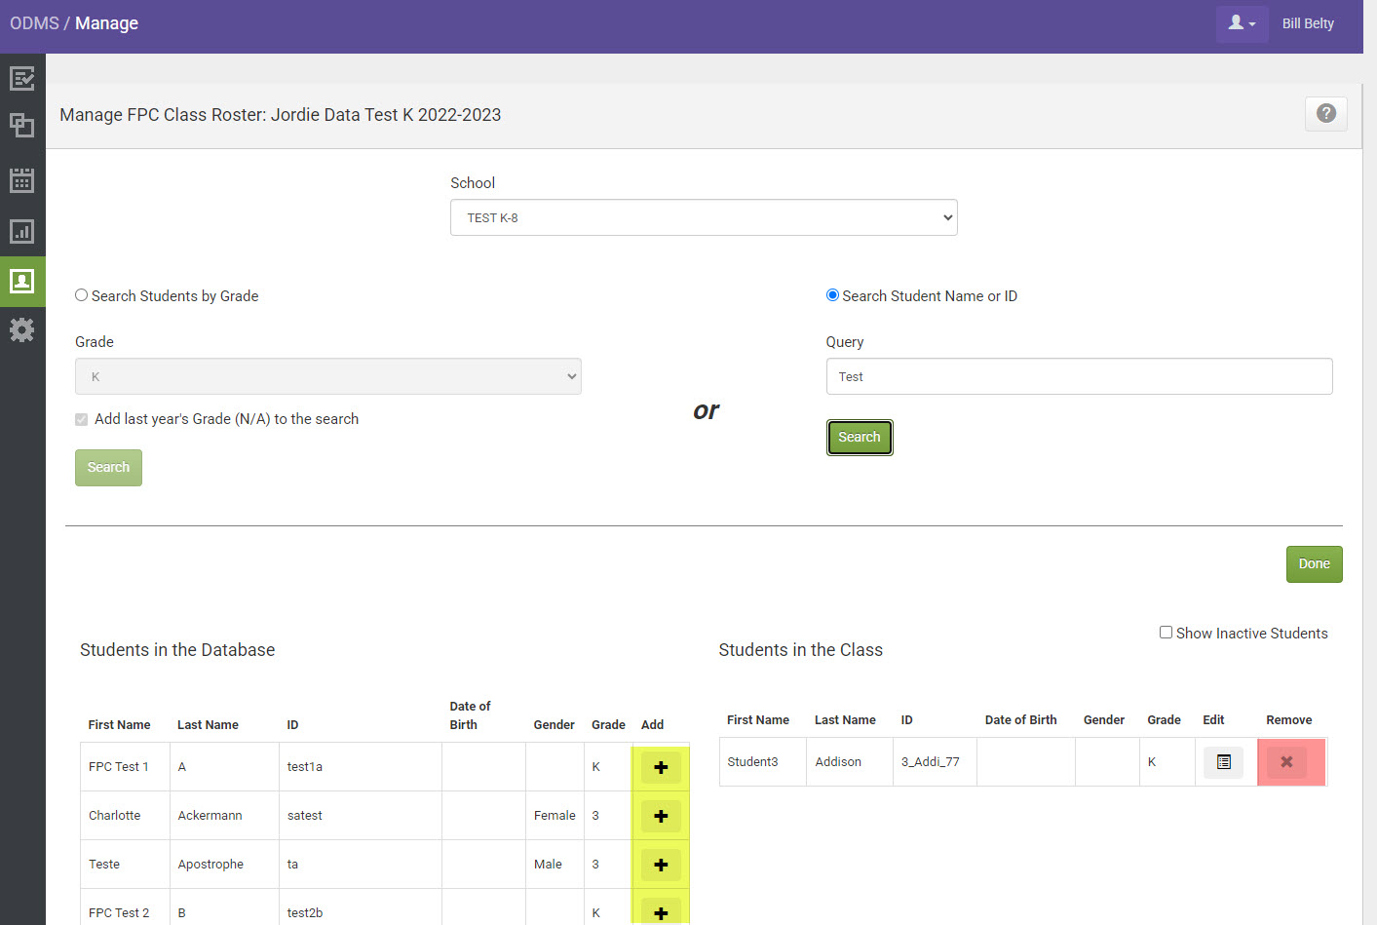Click the Done button

[1314, 563]
